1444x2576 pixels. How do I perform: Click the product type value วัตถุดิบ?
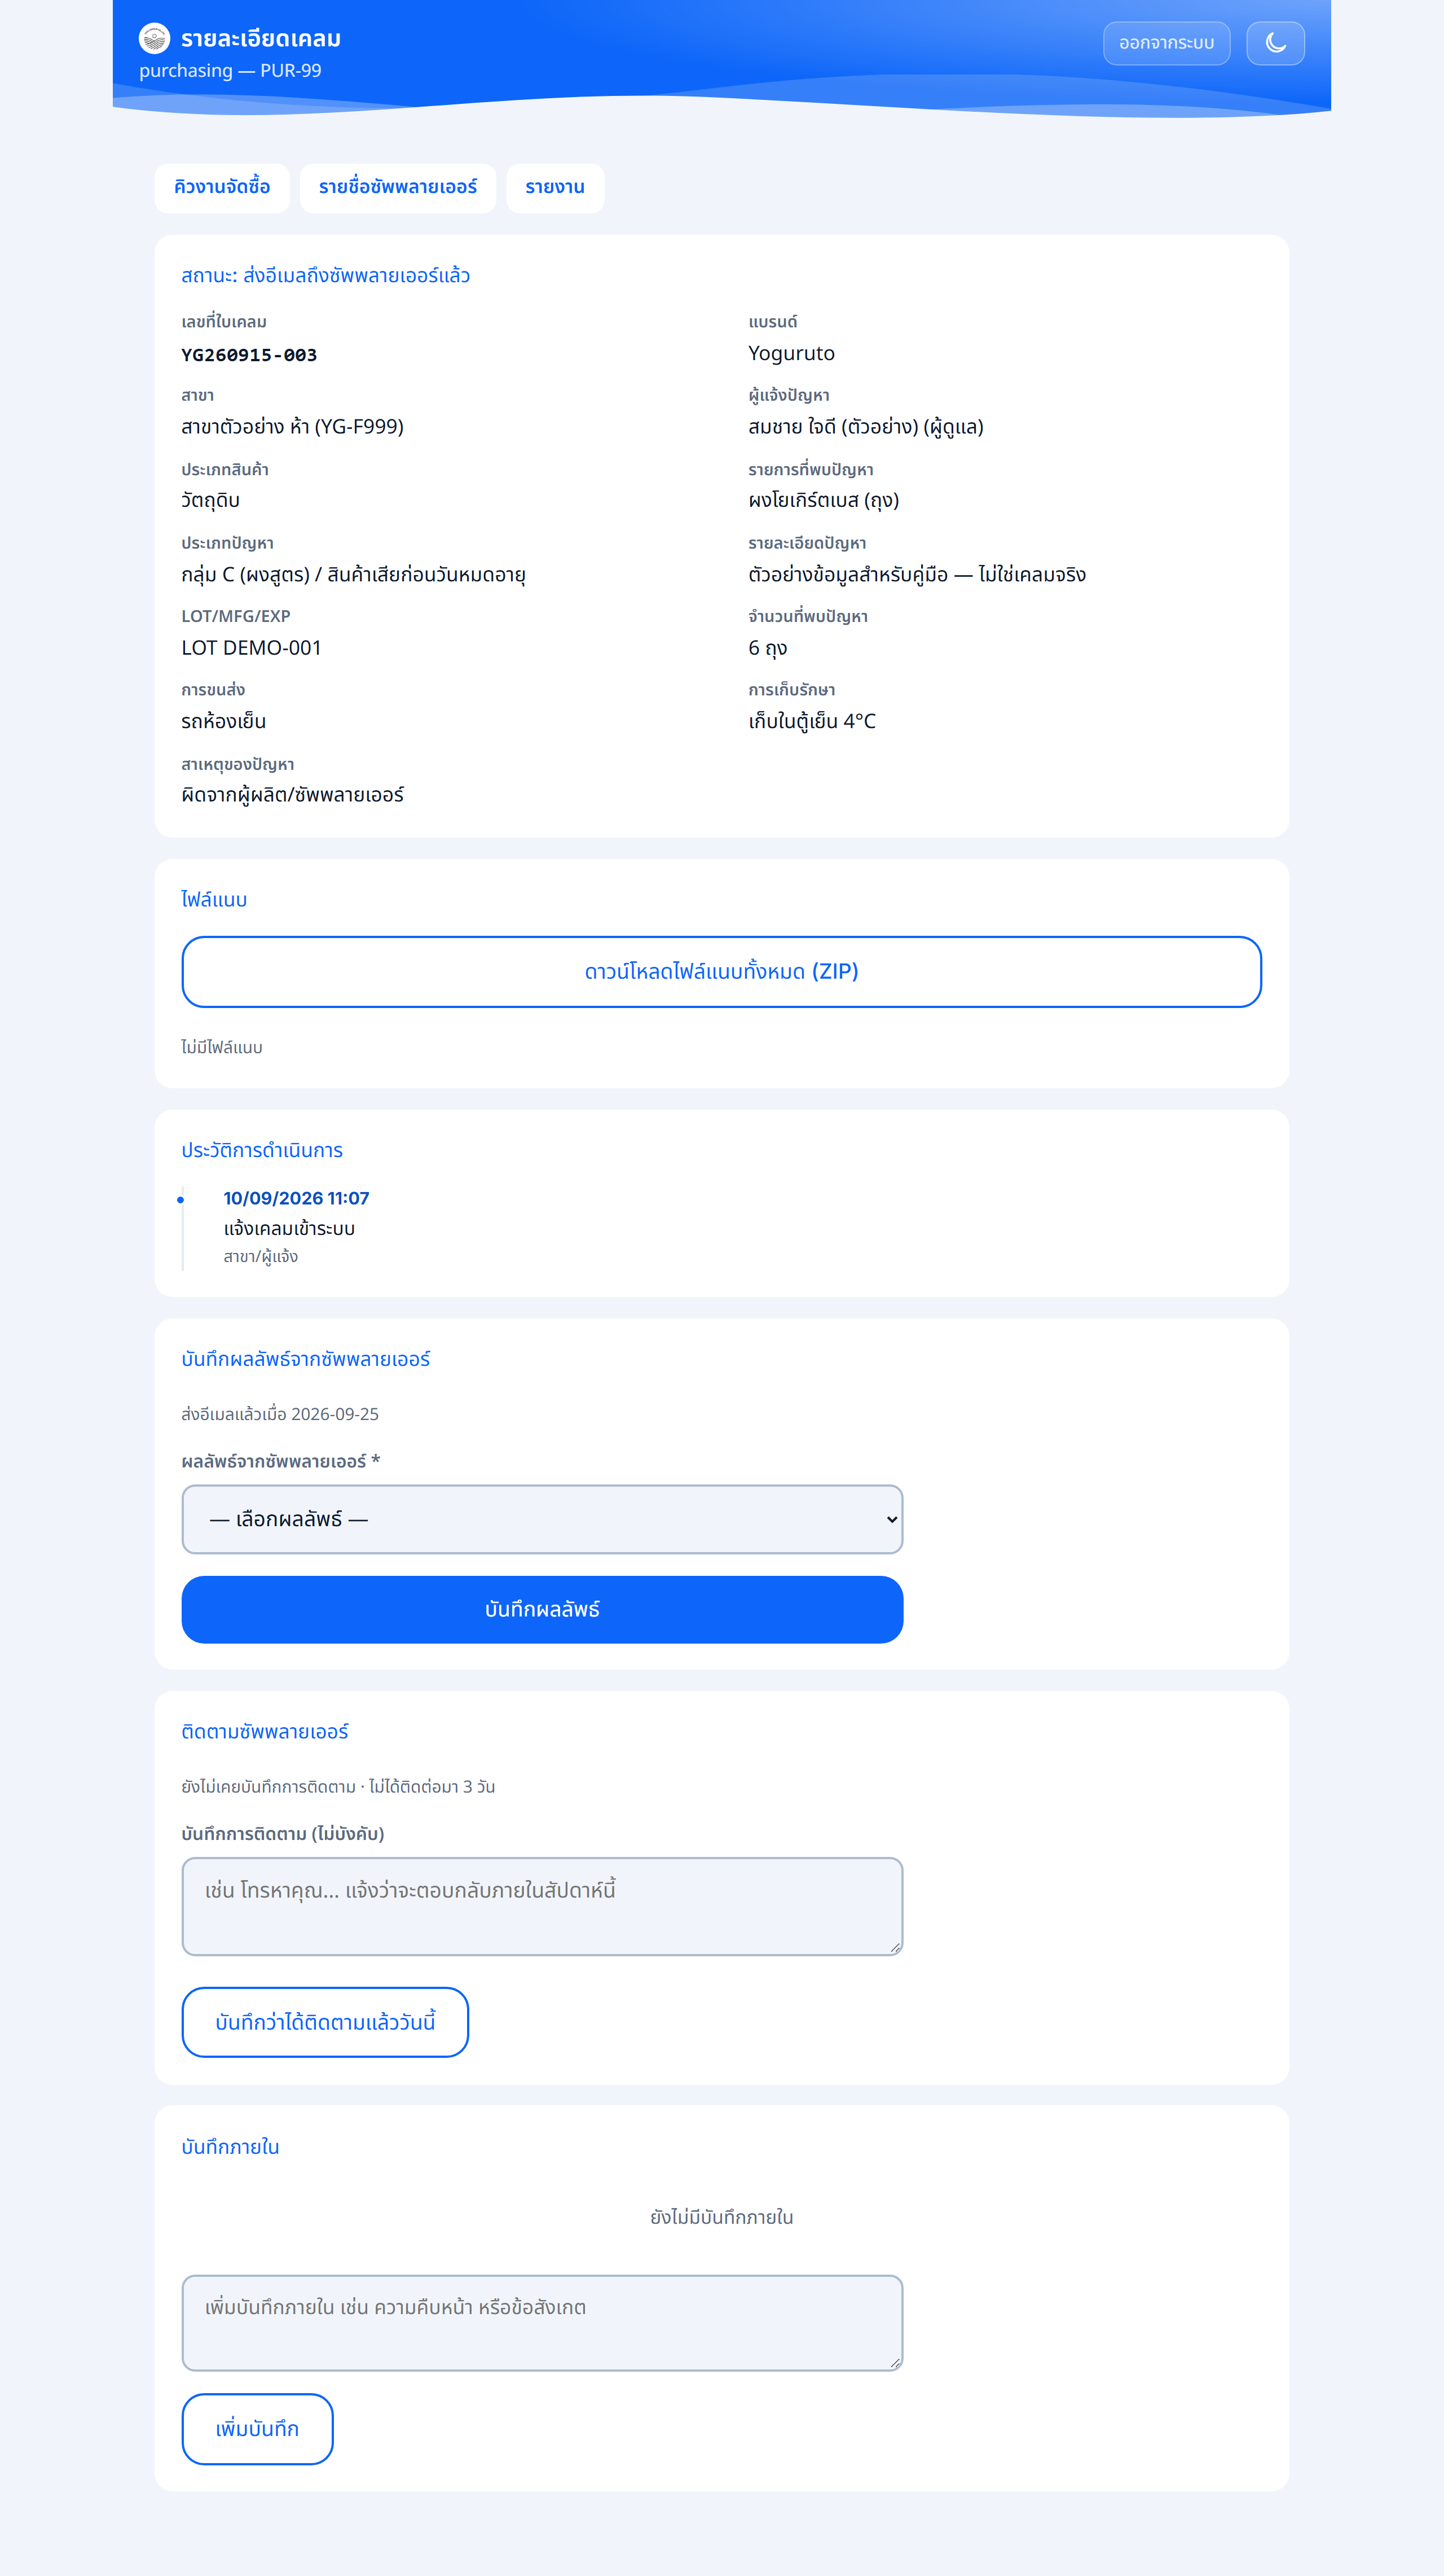coord(210,501)
